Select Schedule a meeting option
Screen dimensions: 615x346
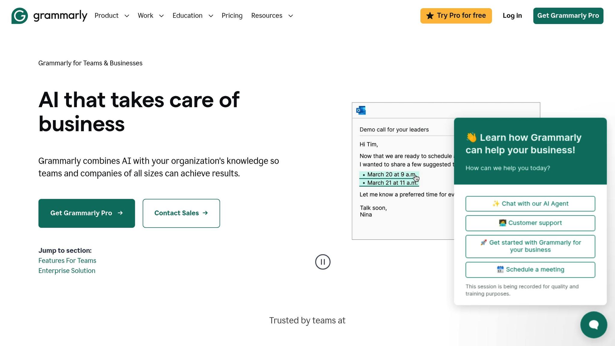click(x=530, y=269)
